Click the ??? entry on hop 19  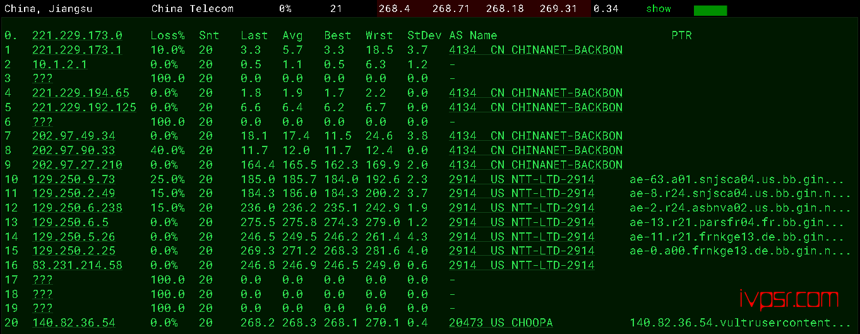42,309
